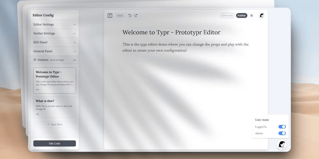The image size is (319, 159).
Task: Click the Database cube icon
Action: point(35,60)
